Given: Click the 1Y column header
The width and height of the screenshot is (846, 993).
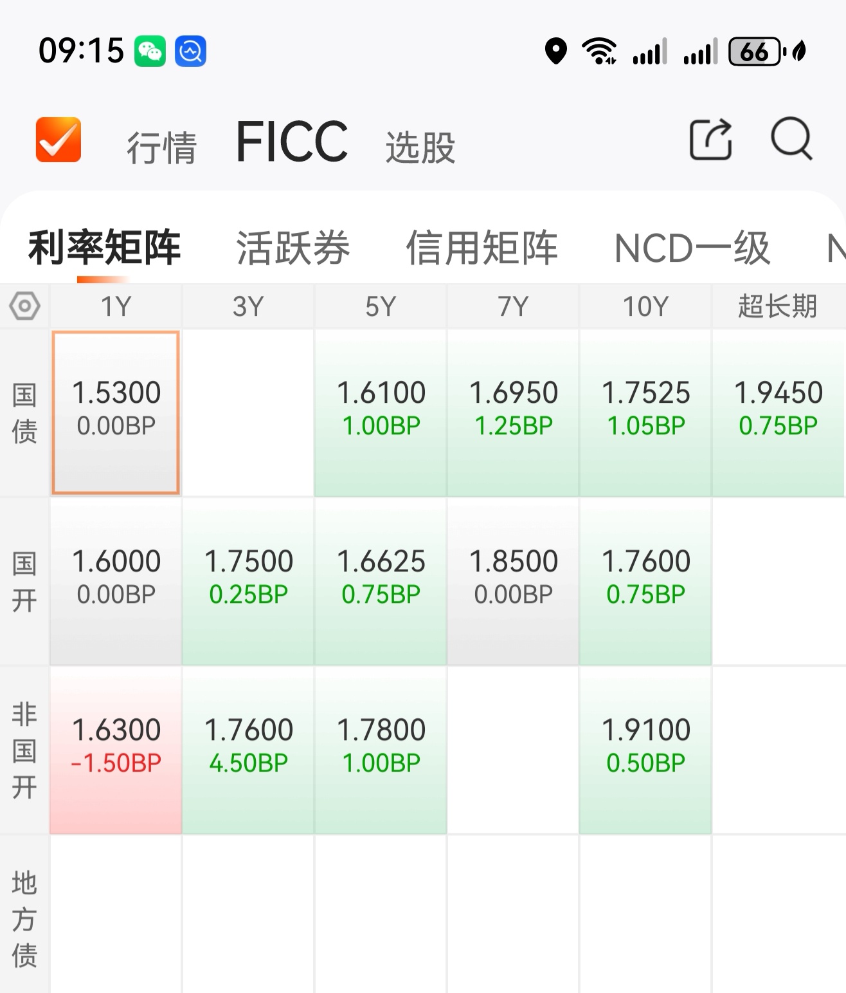Looking at the screenshot, I should tap(114, 307).
